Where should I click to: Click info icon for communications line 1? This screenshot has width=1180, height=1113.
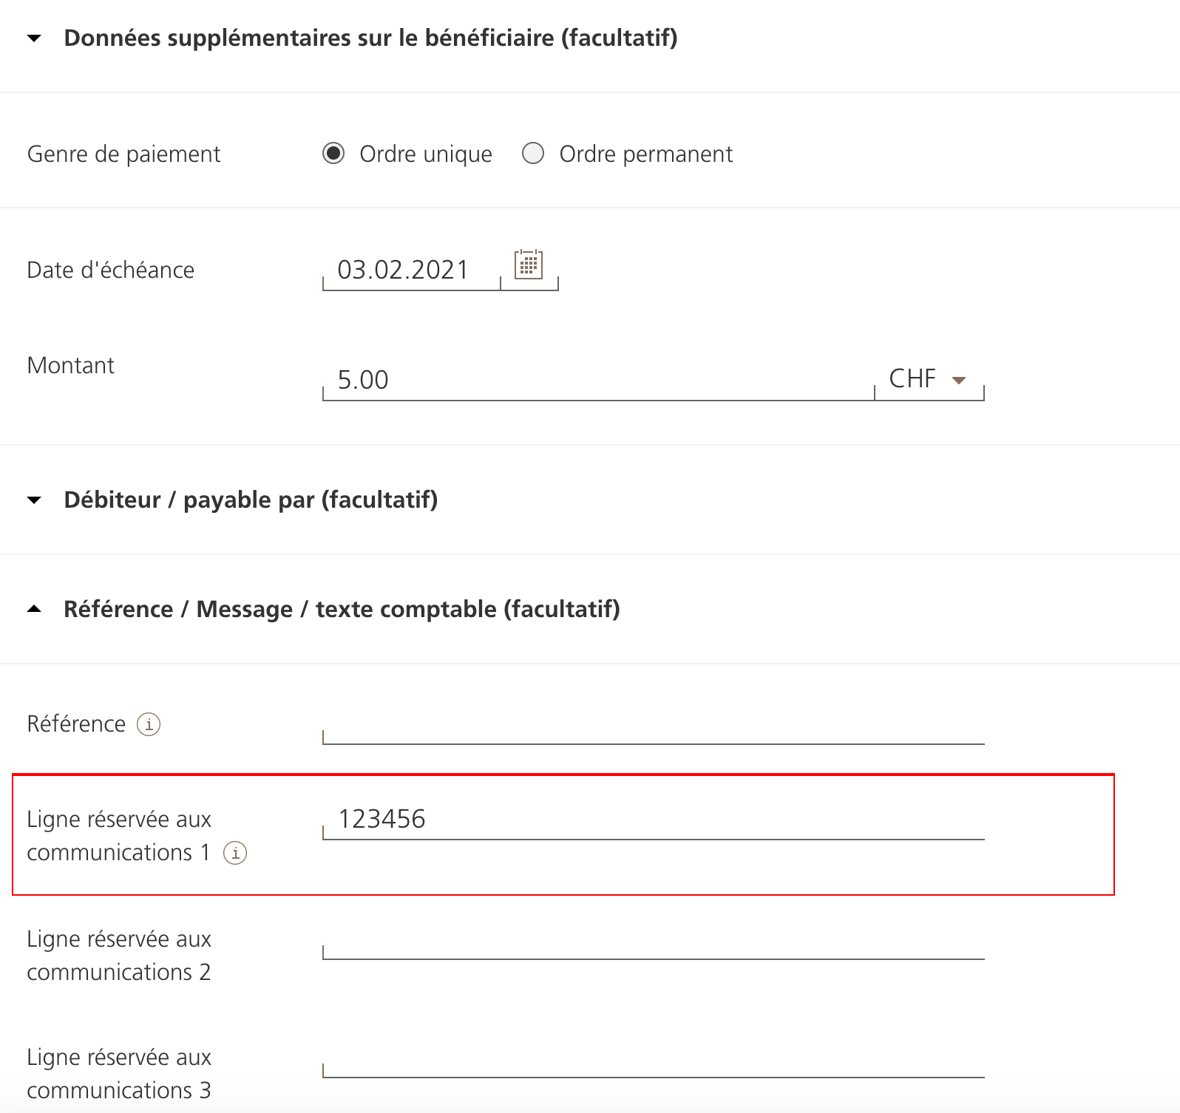235,853
